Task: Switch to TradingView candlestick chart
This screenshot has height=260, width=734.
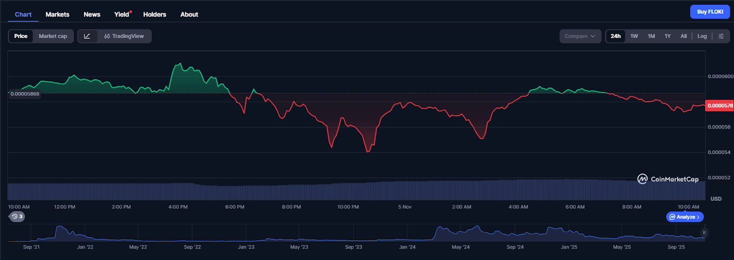Action: (x=124, y=36)
